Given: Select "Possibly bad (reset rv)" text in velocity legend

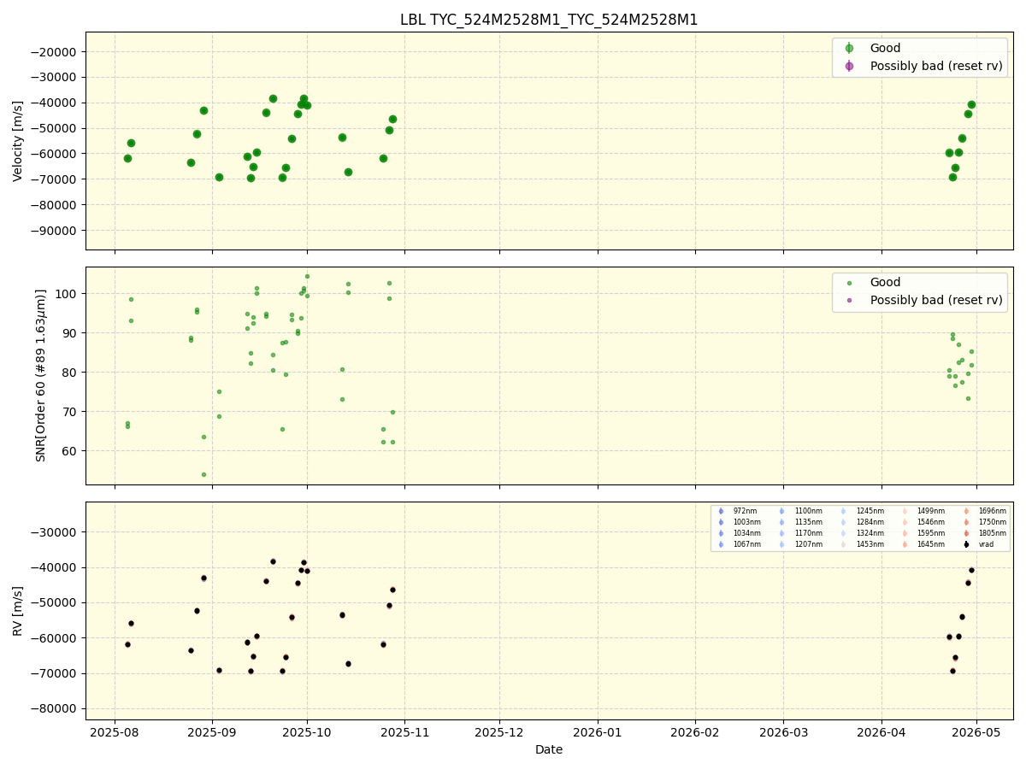Looking at the screenshot, I should [936, 66].
